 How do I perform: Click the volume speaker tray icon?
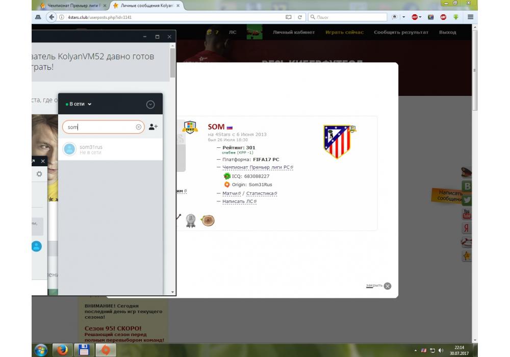tap(441, 350)
